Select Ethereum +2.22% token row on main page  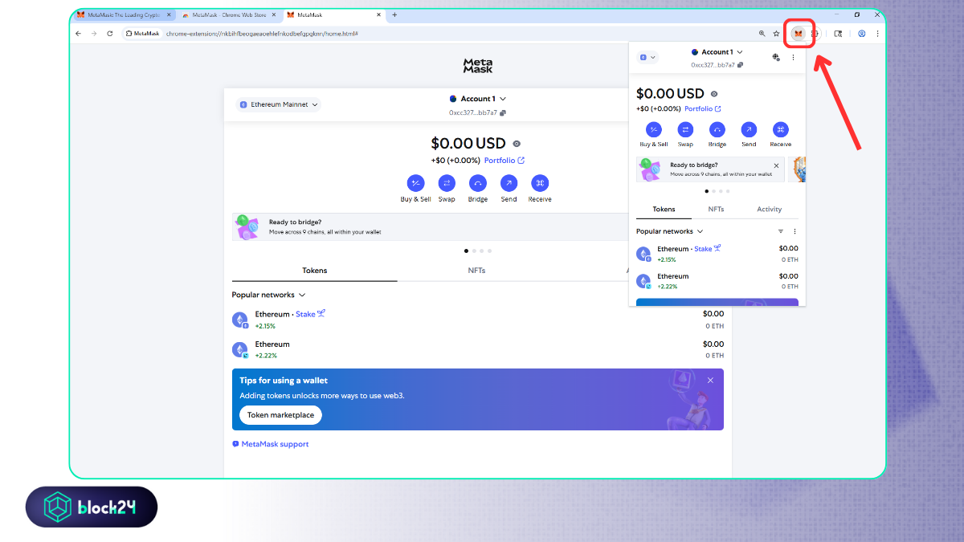coord(478,349)
